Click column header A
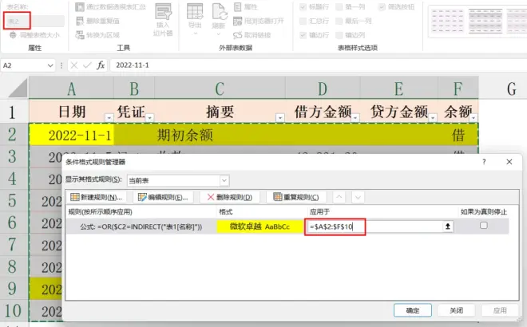The image size is (527, 327). click(x=71, y=89)
